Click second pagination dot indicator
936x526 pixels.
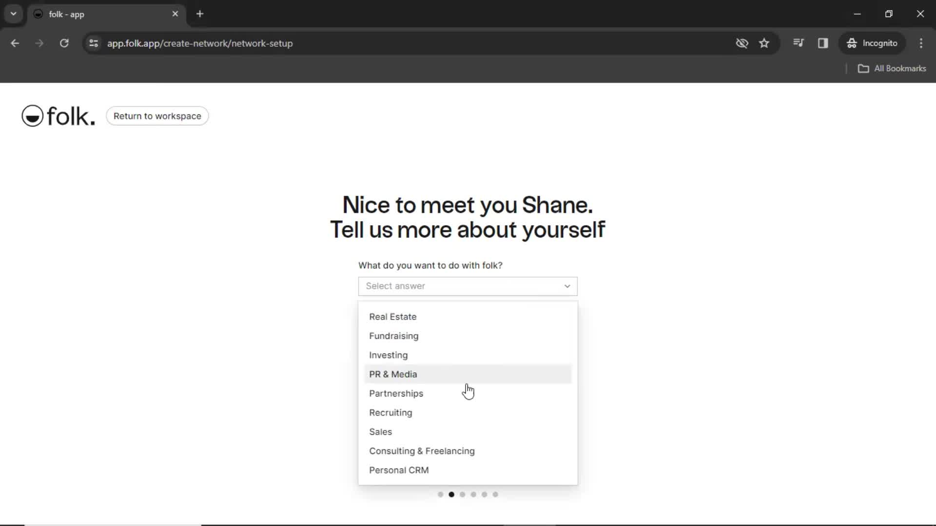click(451, 494)
